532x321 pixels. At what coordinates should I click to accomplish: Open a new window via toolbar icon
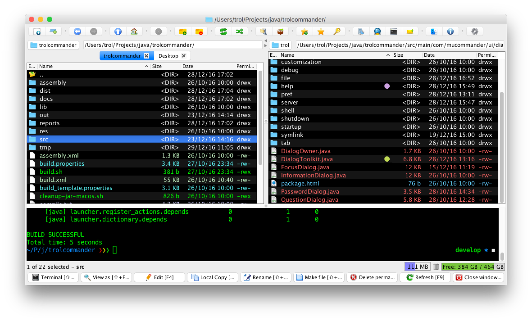pos(37,32)
